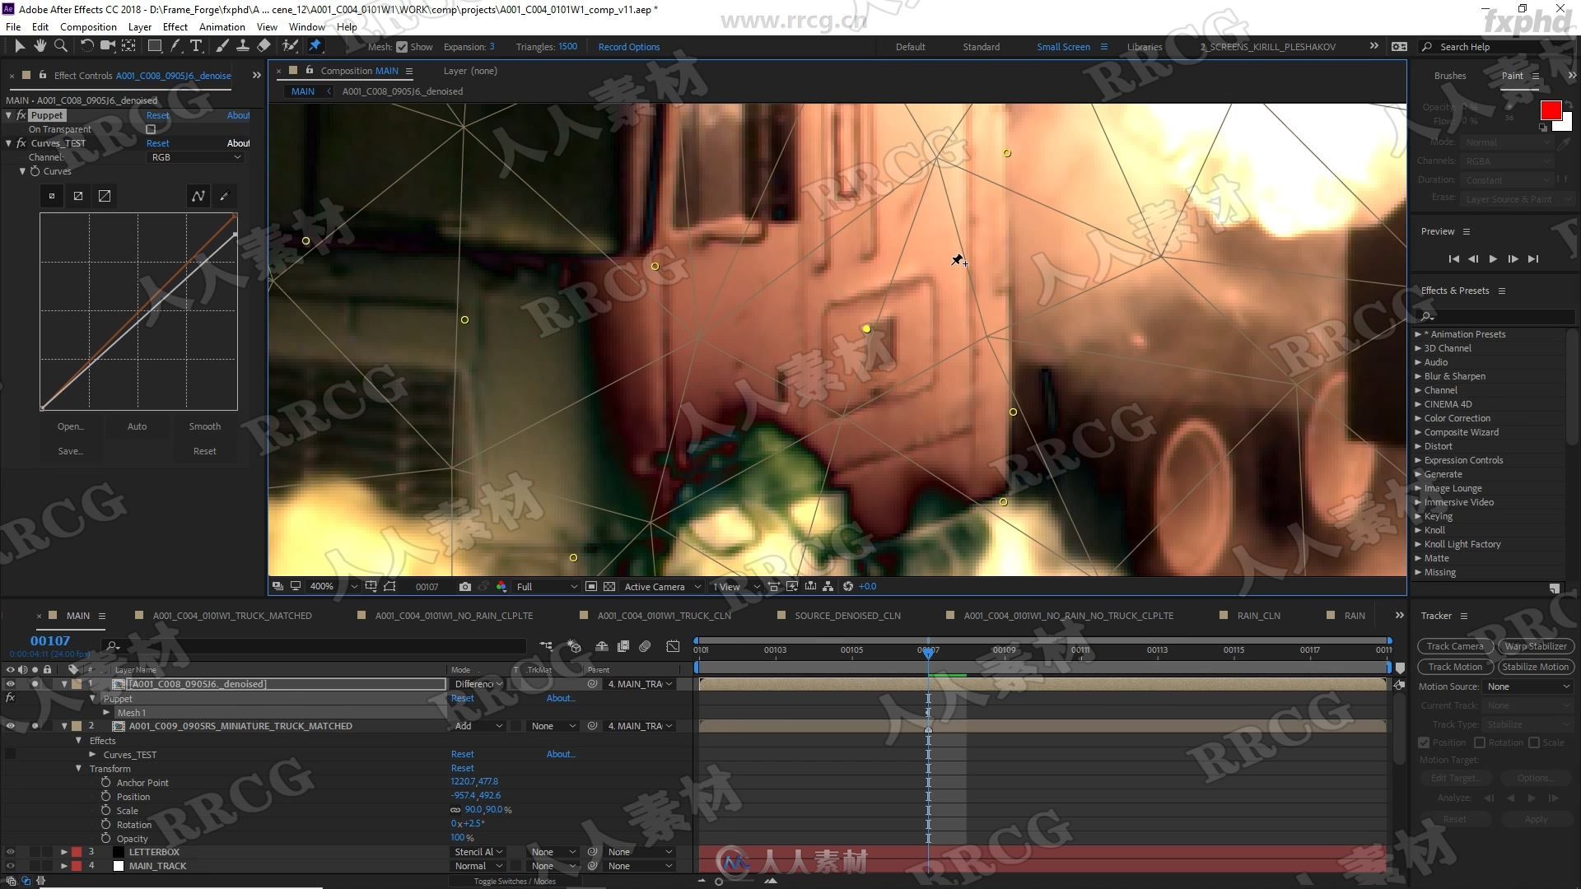Click the Warp Stabilizer button
The image size is (1581, 889).
point(1536,646)
